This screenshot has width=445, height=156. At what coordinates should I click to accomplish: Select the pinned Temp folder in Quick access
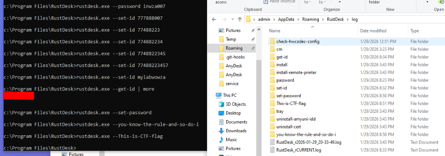[231, 39]
